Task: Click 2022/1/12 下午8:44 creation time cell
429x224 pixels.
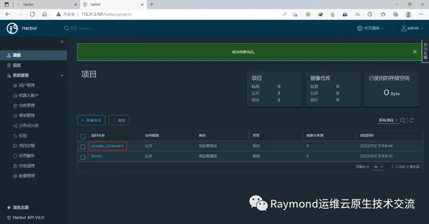Action: [x=376, y=146]
